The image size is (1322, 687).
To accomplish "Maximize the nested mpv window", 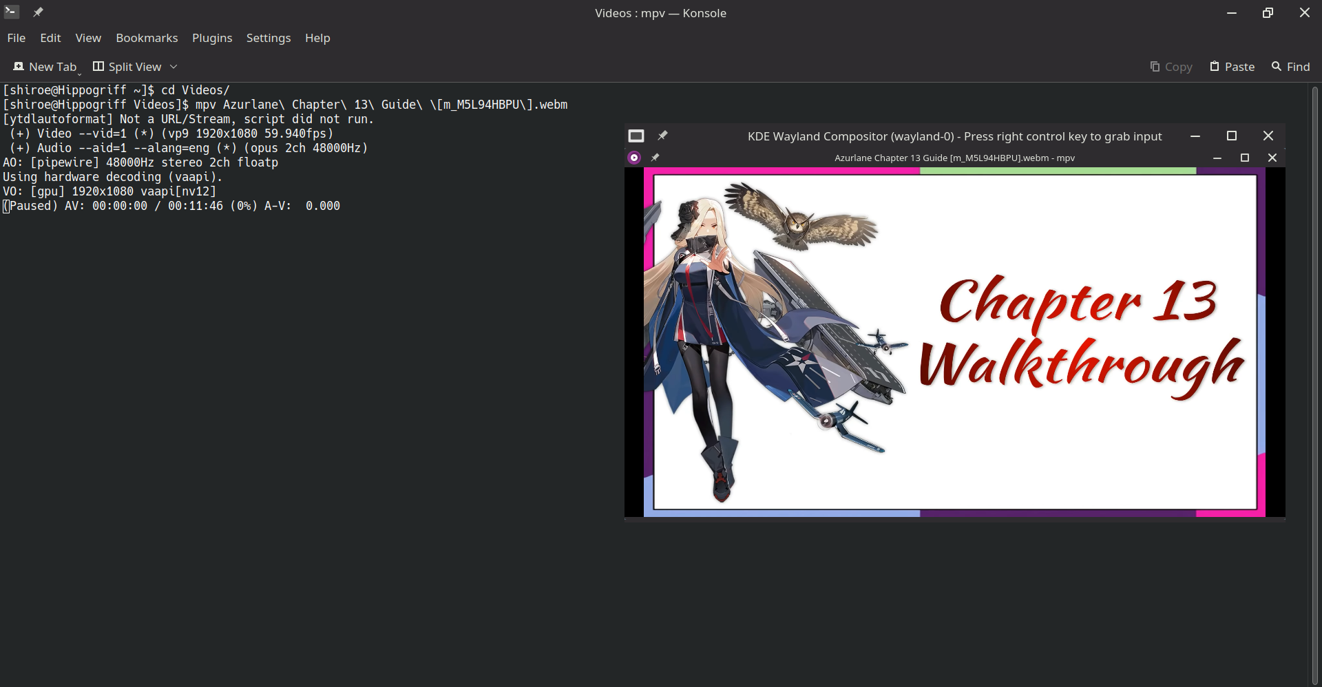I will [x=1245, y=158].
